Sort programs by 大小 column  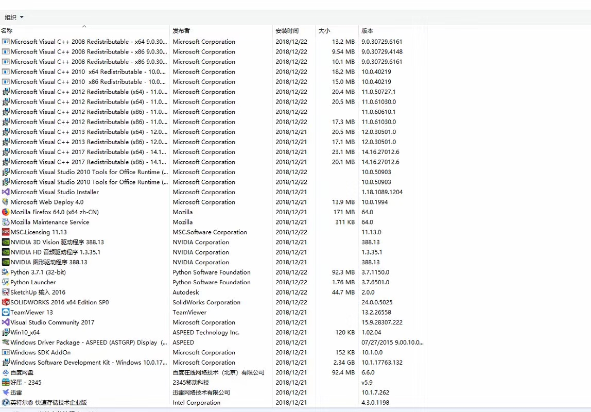click(324, 31)
